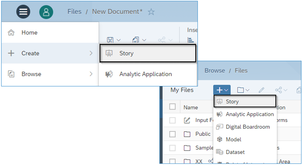Click the My Files heading
The width and height of the screenshot is (303, 165).
click(x=182, y=90)
